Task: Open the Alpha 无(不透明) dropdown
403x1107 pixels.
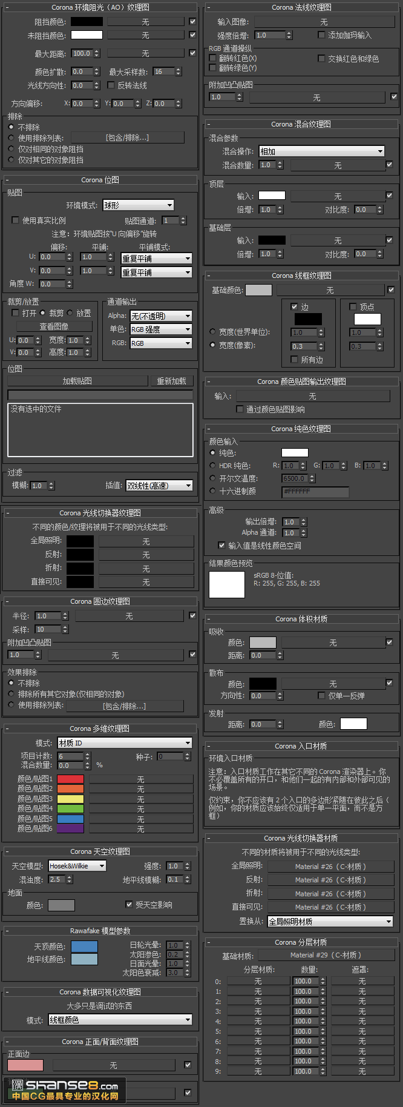Action: tap(161, 316)
